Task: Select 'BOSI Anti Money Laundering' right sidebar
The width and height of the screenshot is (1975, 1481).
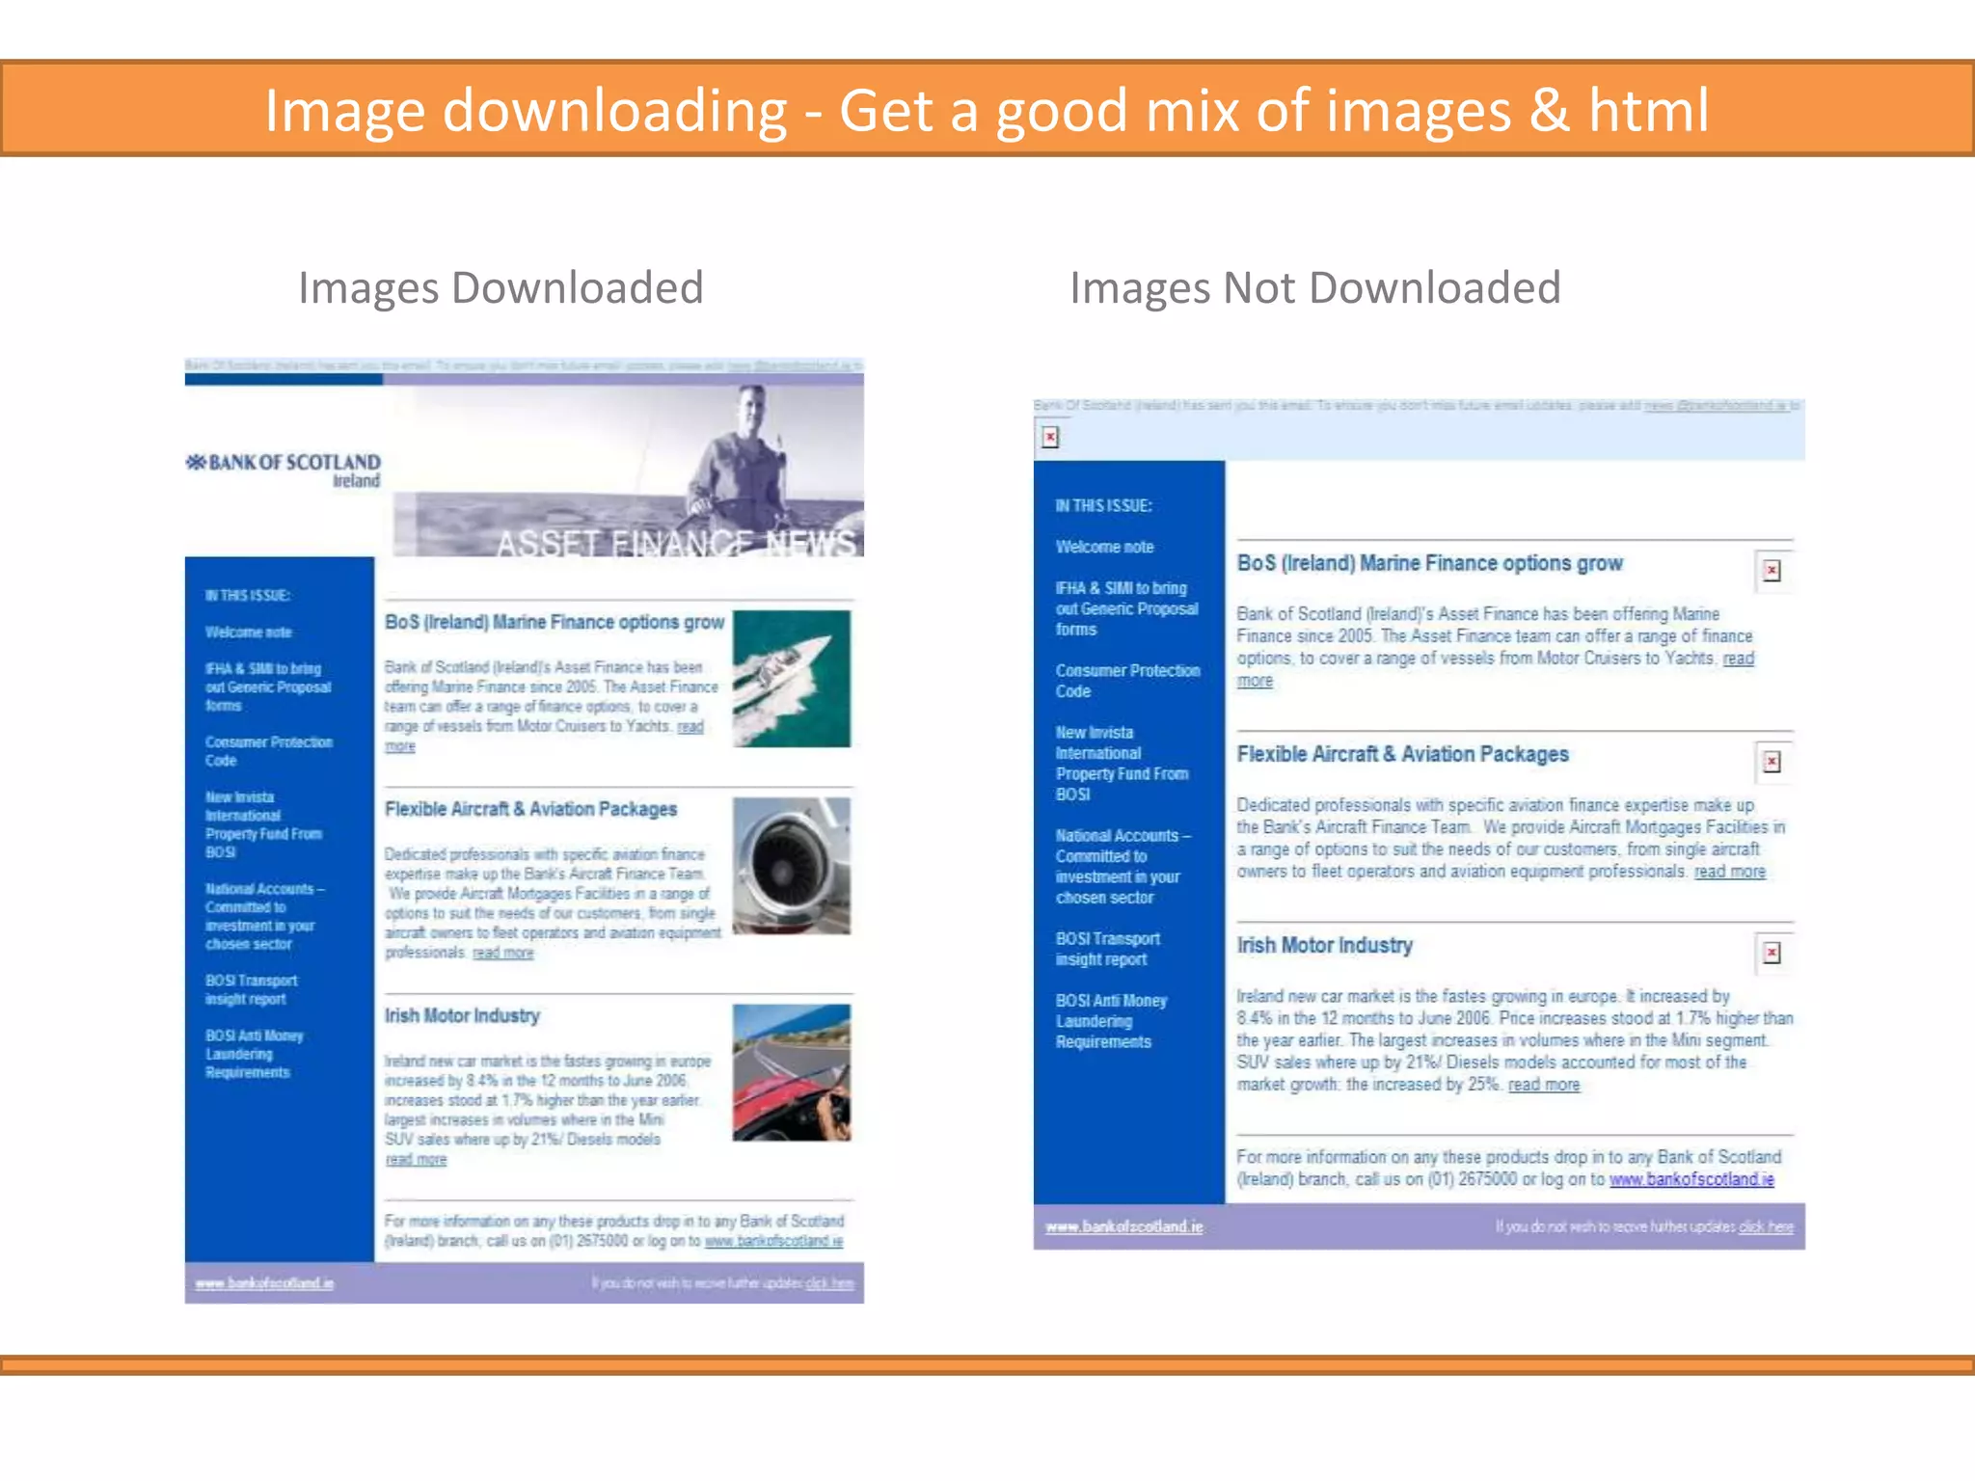Action: (x=1111, y=1021)
